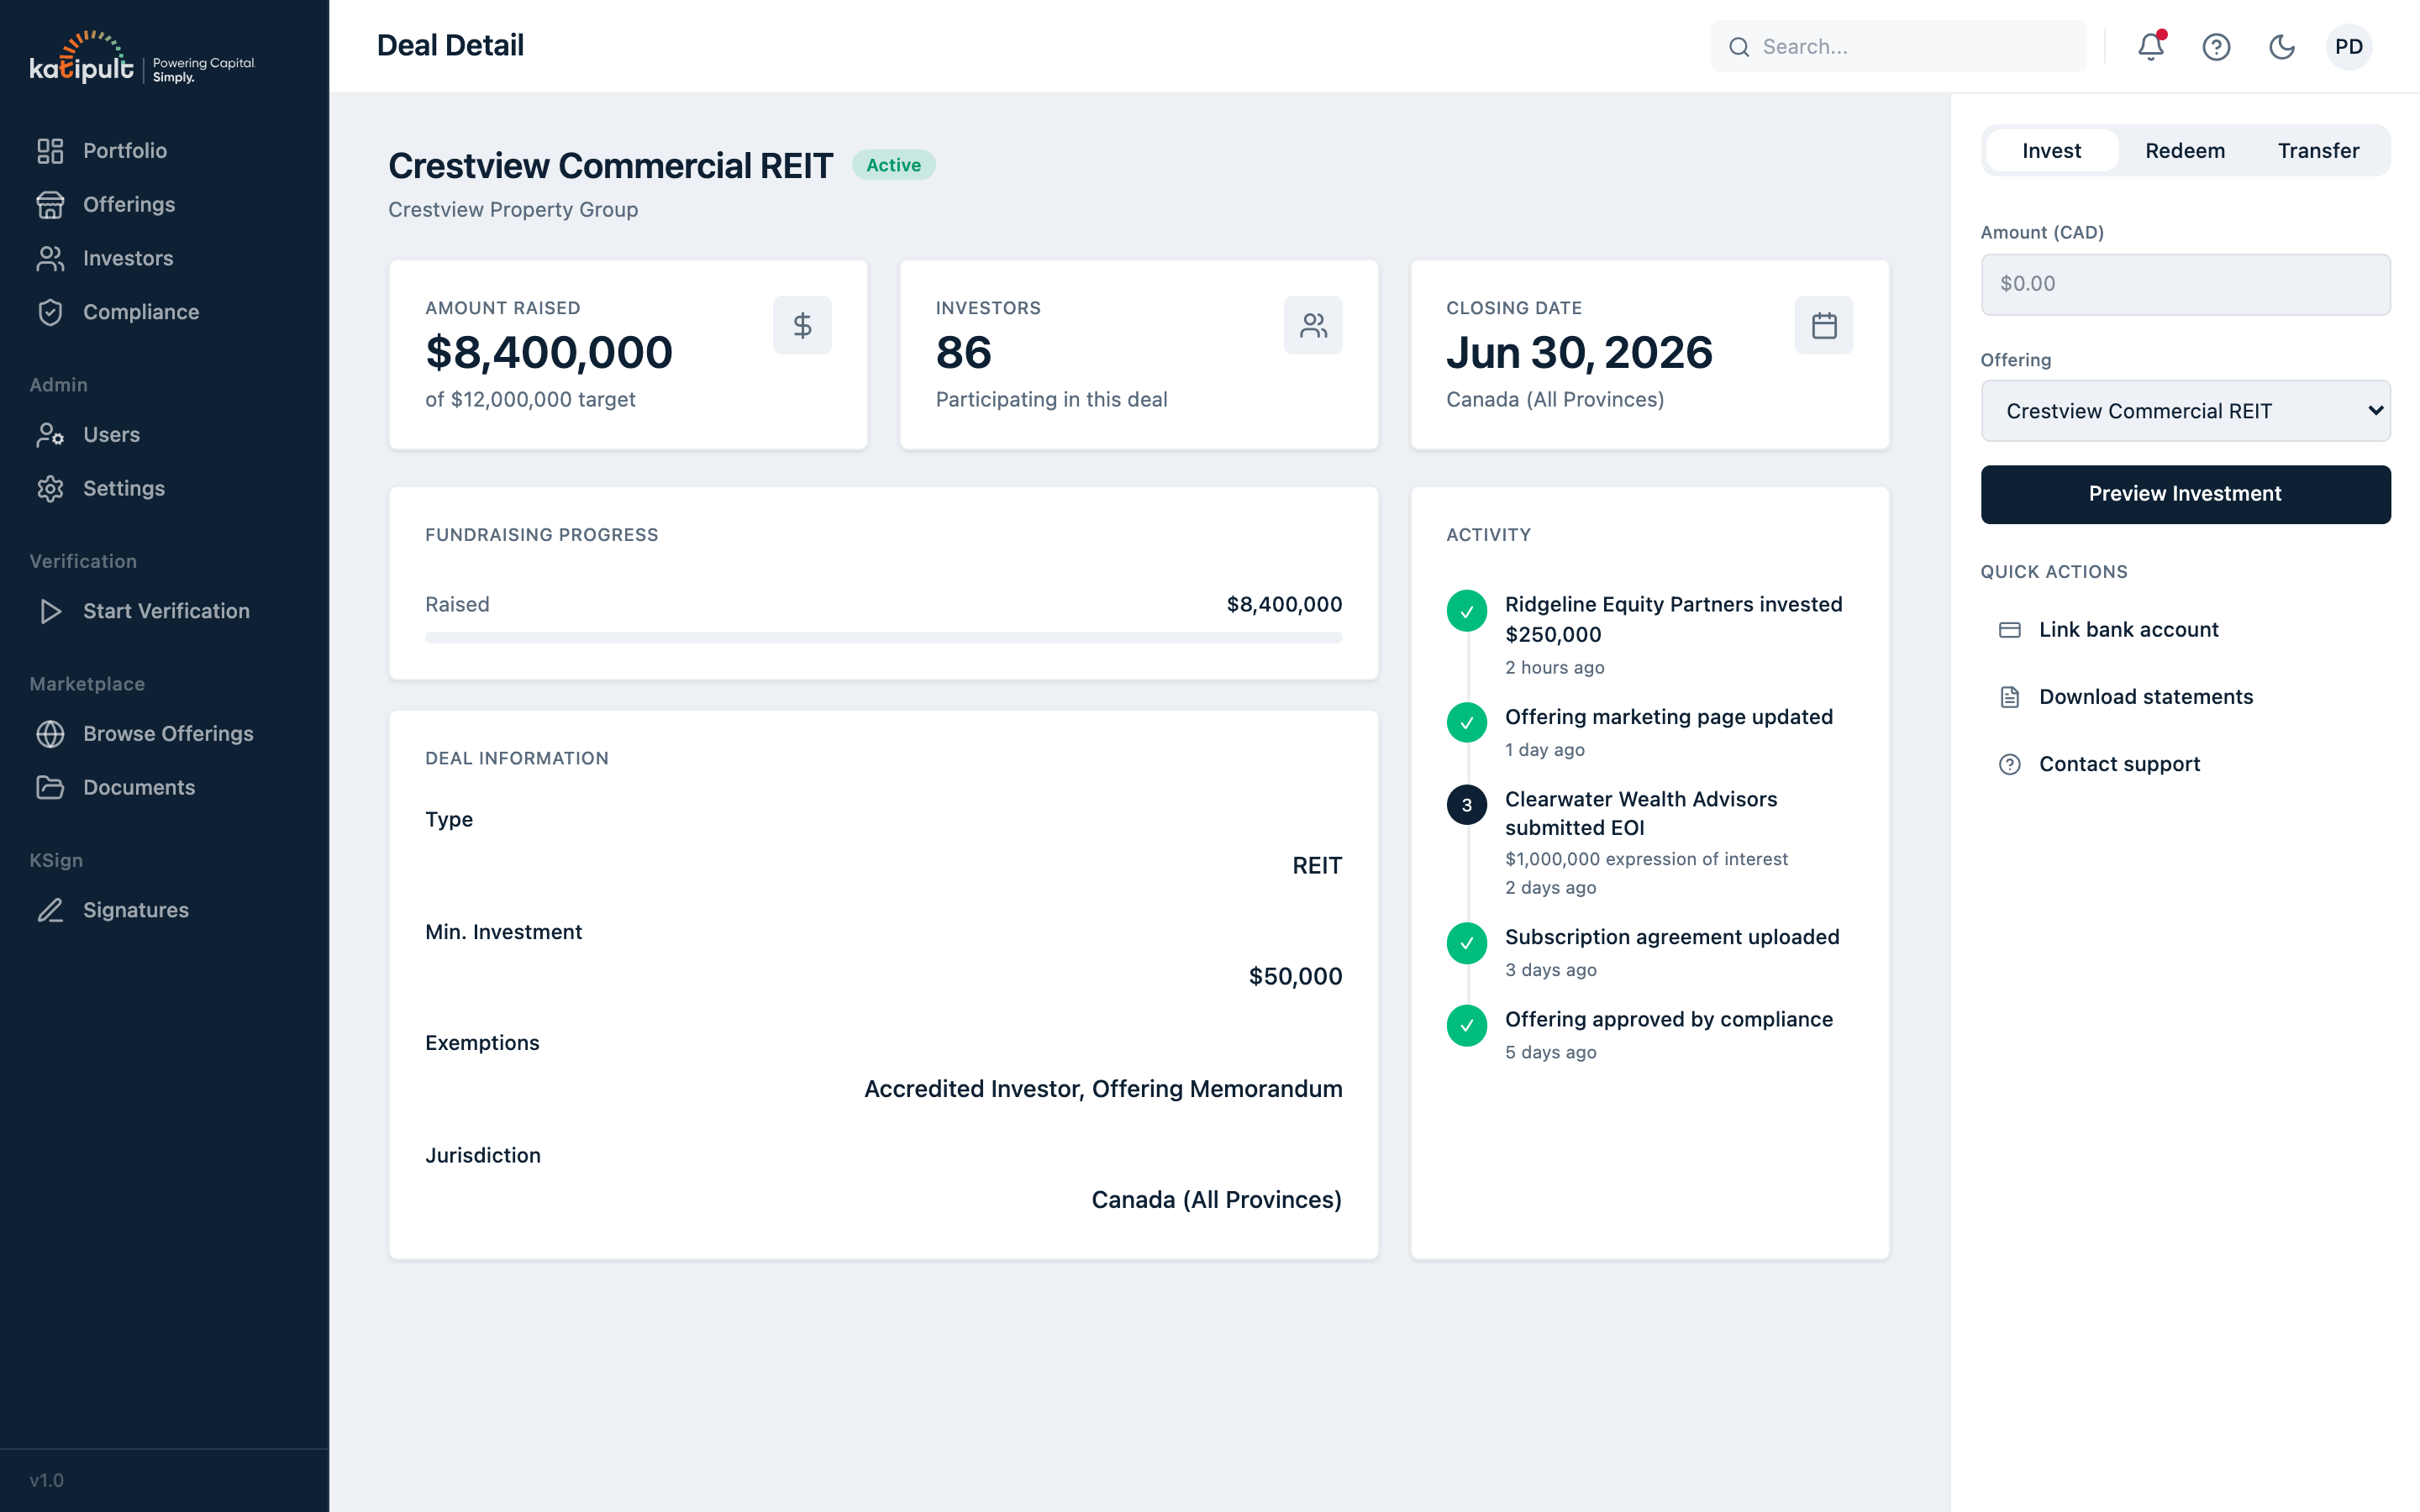Click the Compliance shield icon
The width and height of the screenshot is (2420, 1512).
point(52,312)
